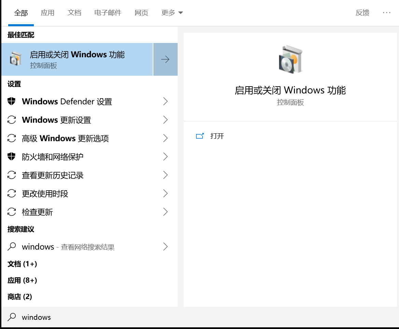This screenshot has height=329, width=399.
Task: Click the refresh icon beside Windows 更新设置
Action: click(12, 120)
